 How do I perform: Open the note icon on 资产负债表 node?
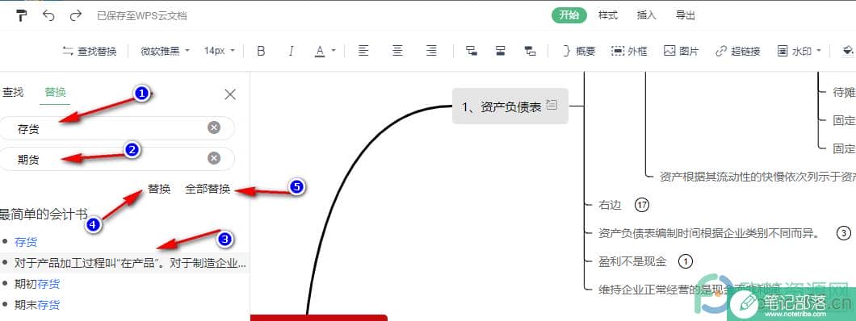tap(552, 105)
